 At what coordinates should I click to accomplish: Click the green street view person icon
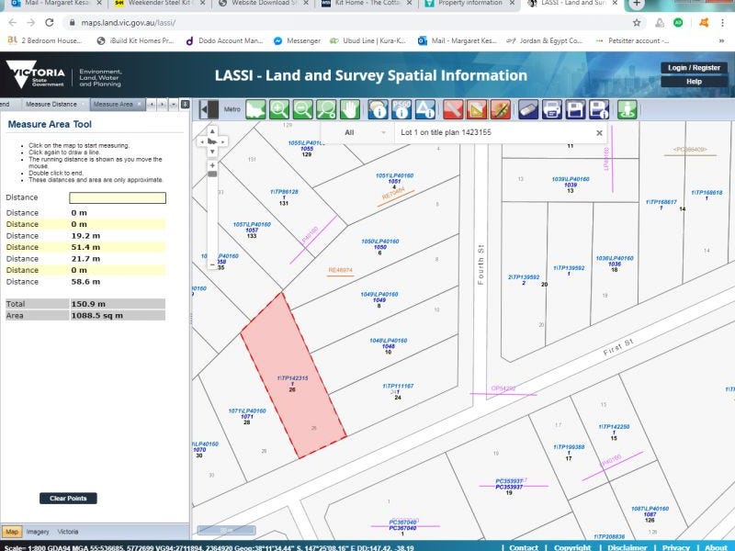[627, 109]
